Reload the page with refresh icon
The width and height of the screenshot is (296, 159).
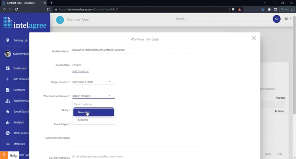16,9
